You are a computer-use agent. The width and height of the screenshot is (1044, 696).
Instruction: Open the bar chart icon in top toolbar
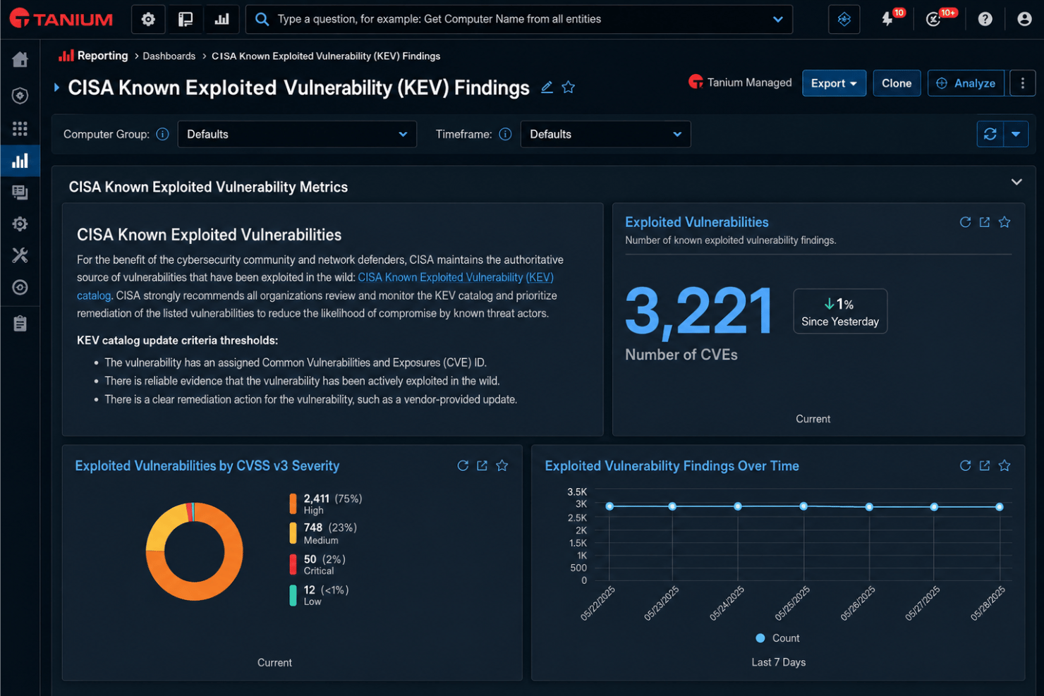click(222, 20)
